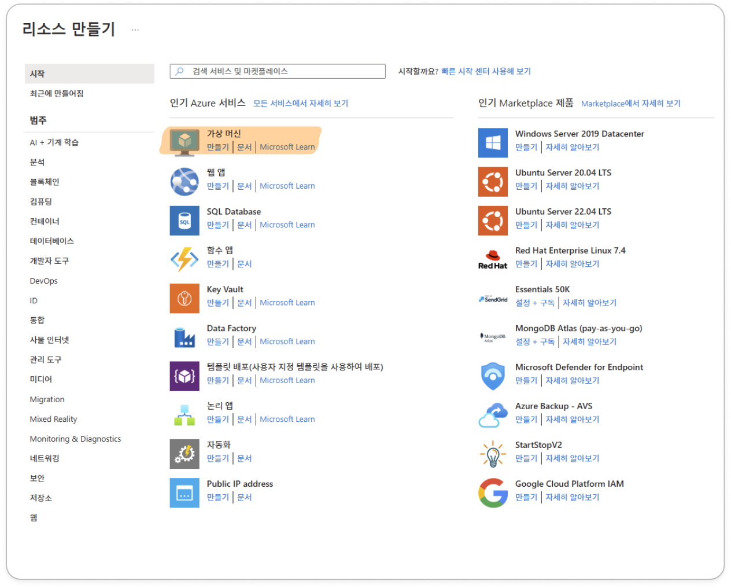The image size is (731, 588).
Task: Click the 논리 앱 icon
Action: pyautogui.click(x=184, y=415)
